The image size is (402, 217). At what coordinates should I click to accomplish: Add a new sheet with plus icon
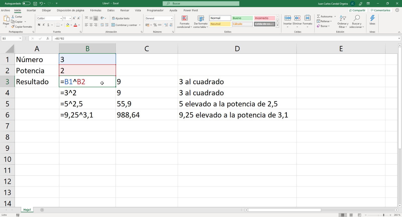(42, 210)
